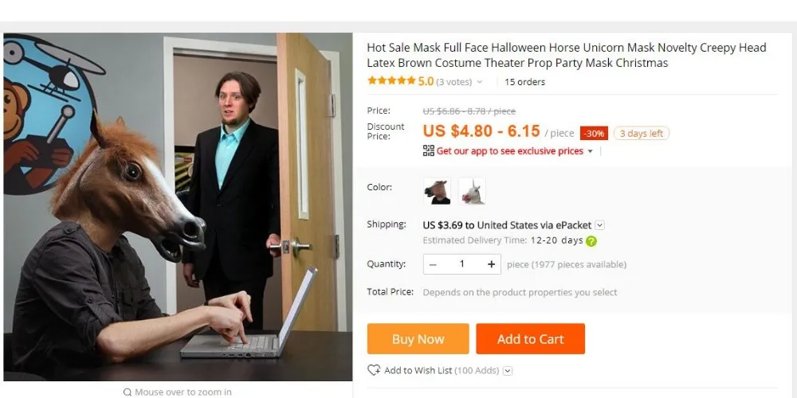The height and width of the screenshot is (398, 797).
Task: Open Get our app exclusive prices link
Action: coord(510,150)
